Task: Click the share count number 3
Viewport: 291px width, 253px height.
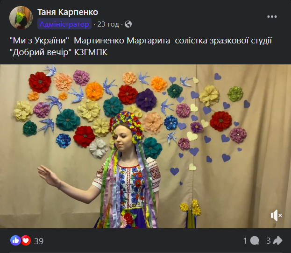Action: click(x=269, y=241)
